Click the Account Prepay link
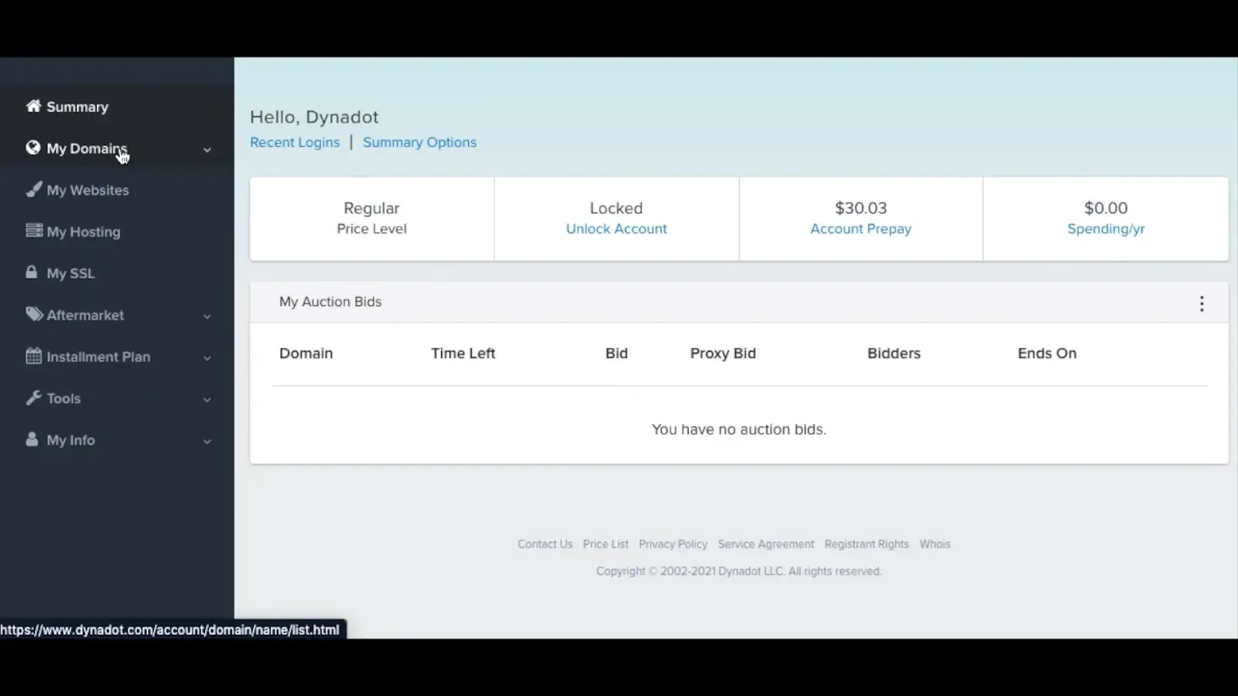Image resolution: width=1238 pixels, height=696 pixels. (860, 229)
